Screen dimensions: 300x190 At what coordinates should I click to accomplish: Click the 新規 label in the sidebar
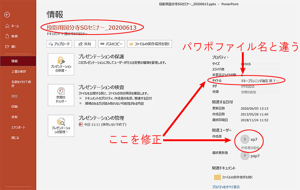pos(14,36)
